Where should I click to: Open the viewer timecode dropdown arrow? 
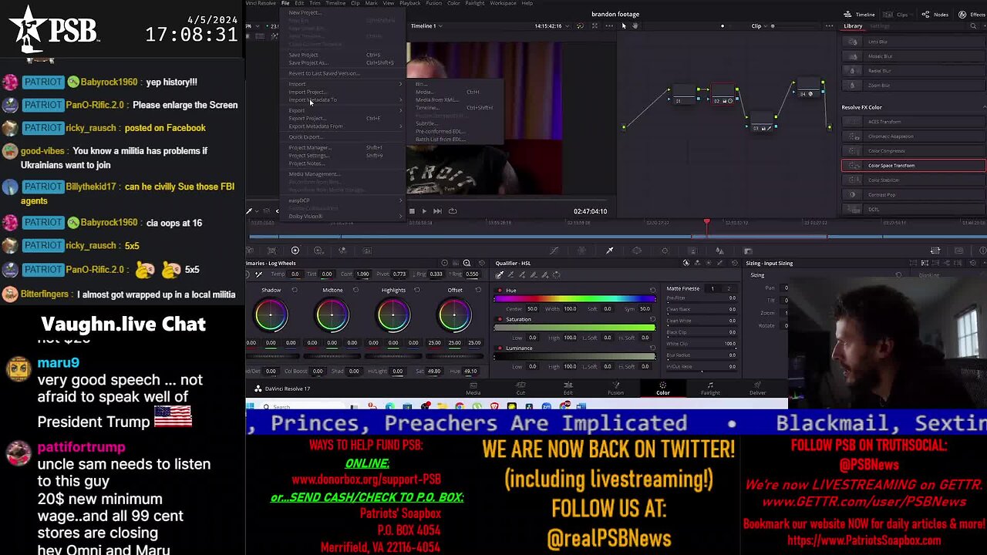coord(568,26)
